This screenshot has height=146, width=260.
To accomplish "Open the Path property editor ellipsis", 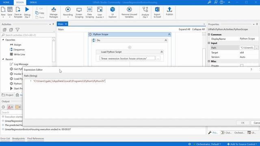I will pos(256,48).
